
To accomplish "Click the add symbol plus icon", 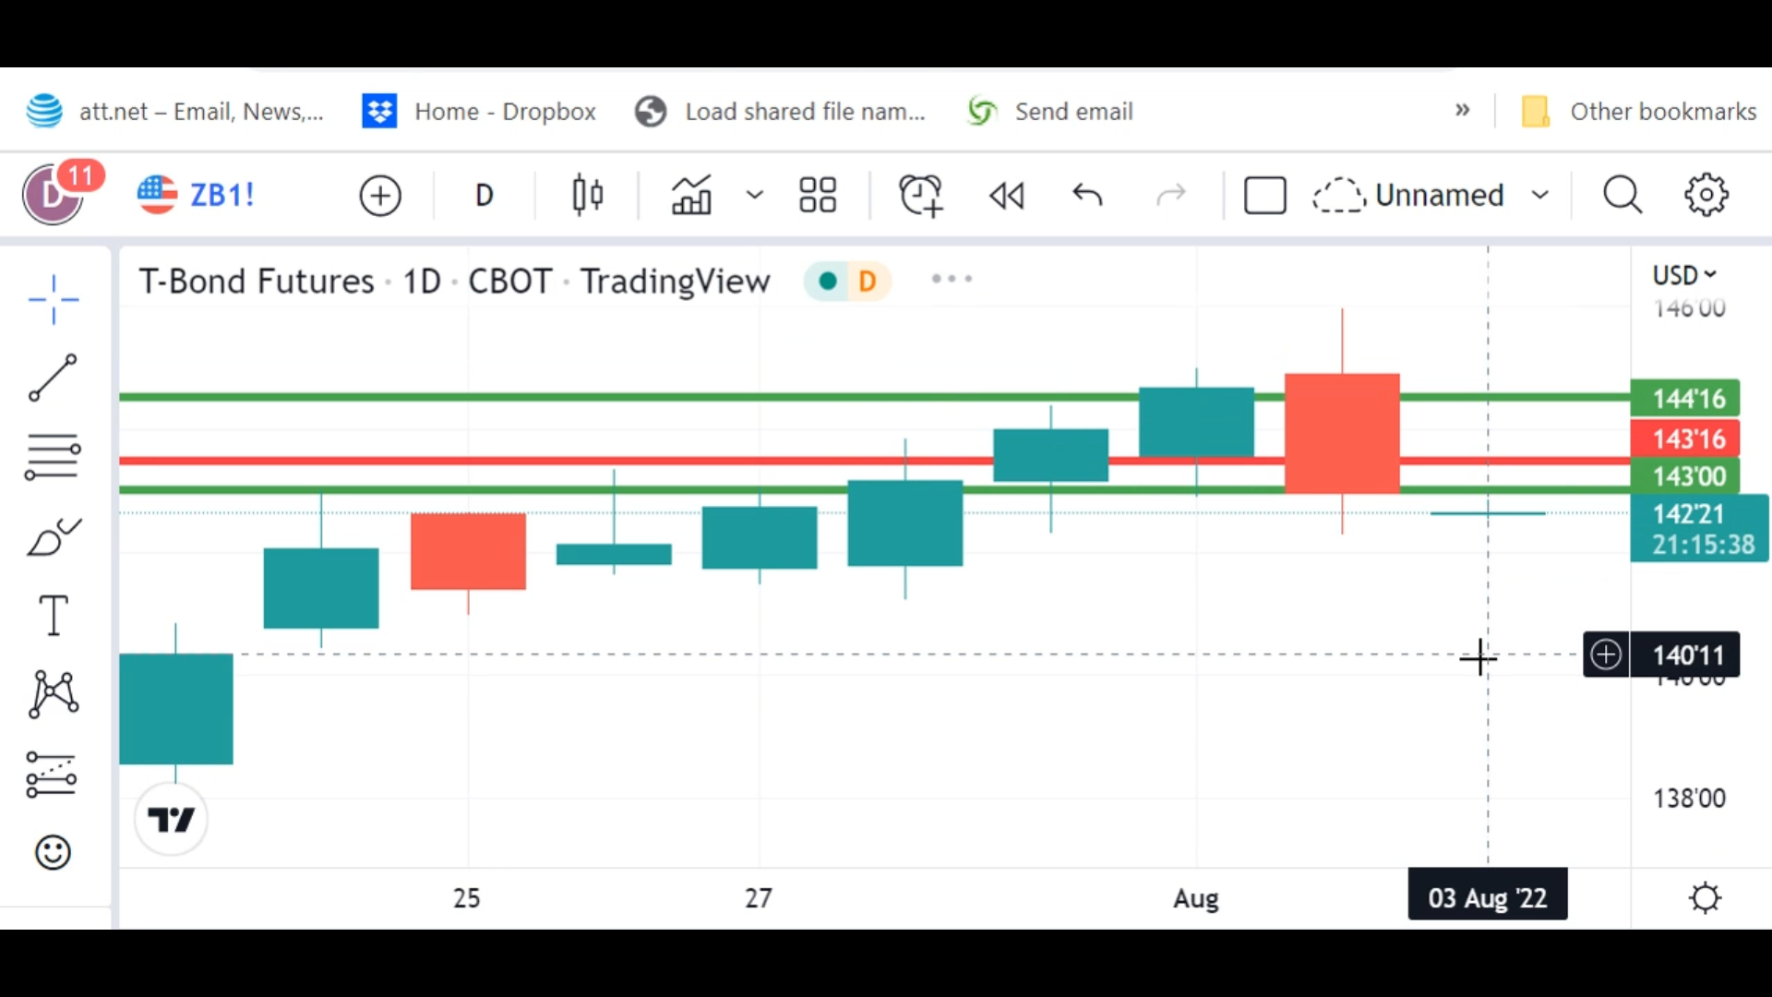I will coord(380,196).
